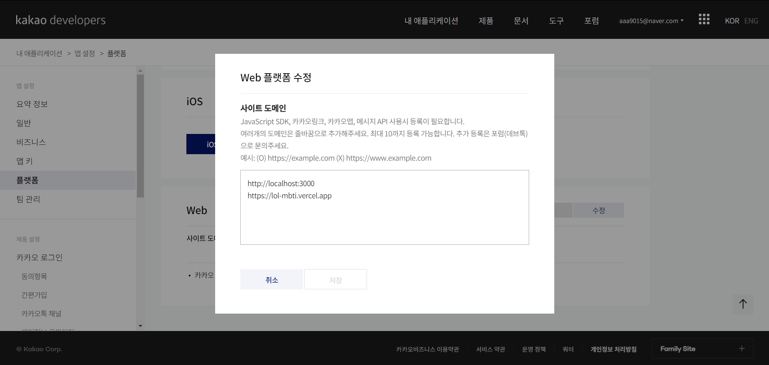This screenshot has height=365, width=769.
Task: Click the 수정 button behind the dialog
Action: [x=598, y=210]
